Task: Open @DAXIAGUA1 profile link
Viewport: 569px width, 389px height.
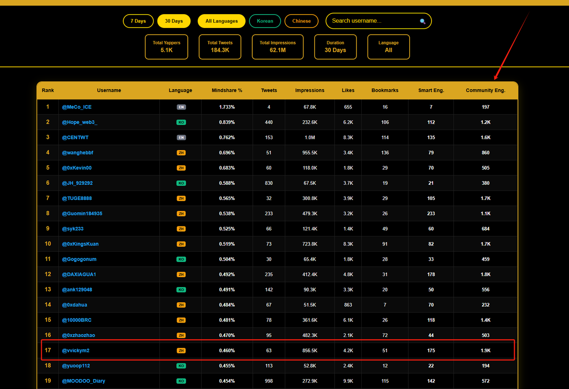Action: pyautogui.click(x=79, y=274)
